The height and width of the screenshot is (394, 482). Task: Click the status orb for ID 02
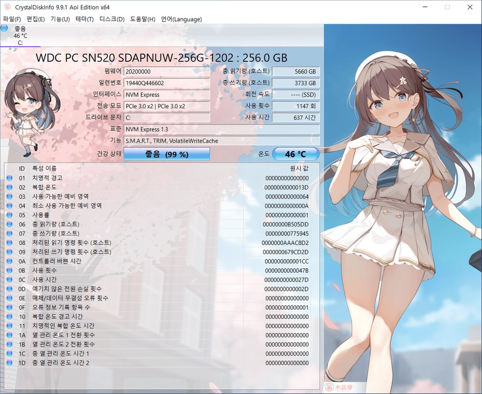click(9, 187)
